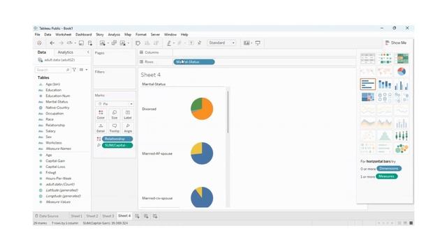Open the Help menu
447x251 pixels.
pos(184,34)
